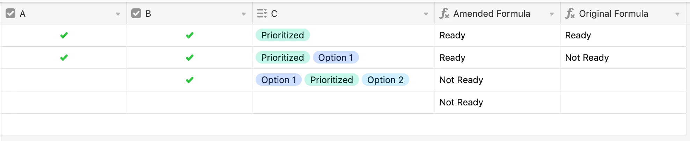690x141 pixels.
Task: Click the multi-select field icon for column C
Action: [262, 14]
